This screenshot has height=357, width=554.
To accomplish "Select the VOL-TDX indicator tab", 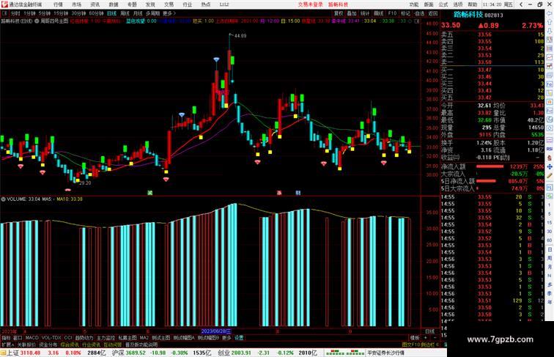I will [x=51, y=338].
